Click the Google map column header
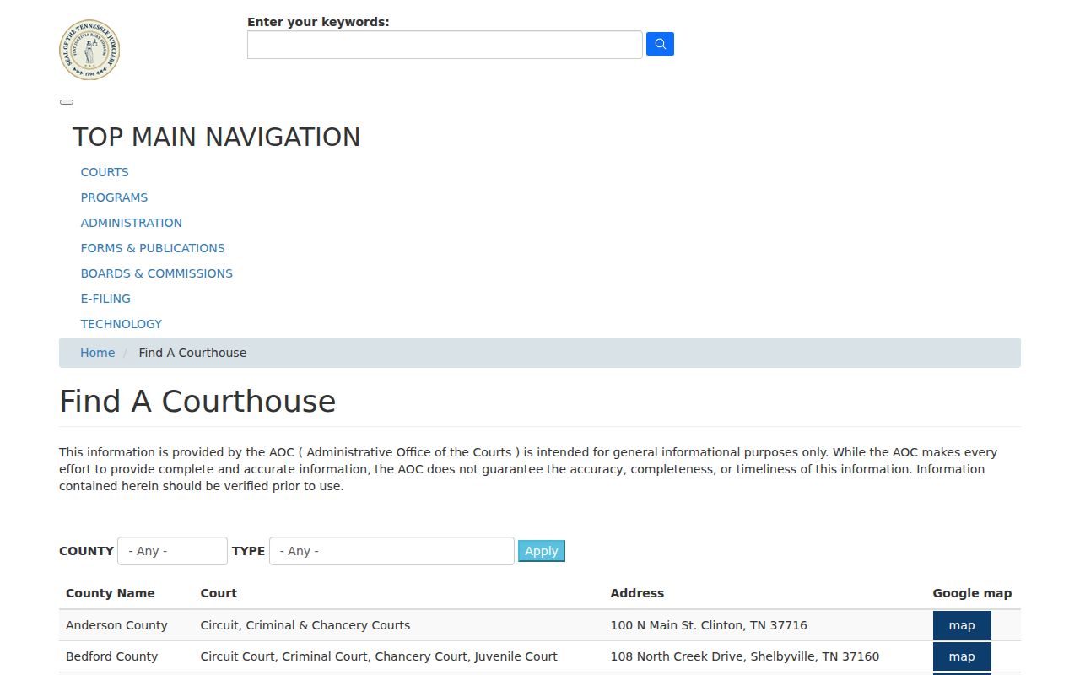Image resolution: width=1080 pixels, height=675 pixels. click(x=972, y=593)
